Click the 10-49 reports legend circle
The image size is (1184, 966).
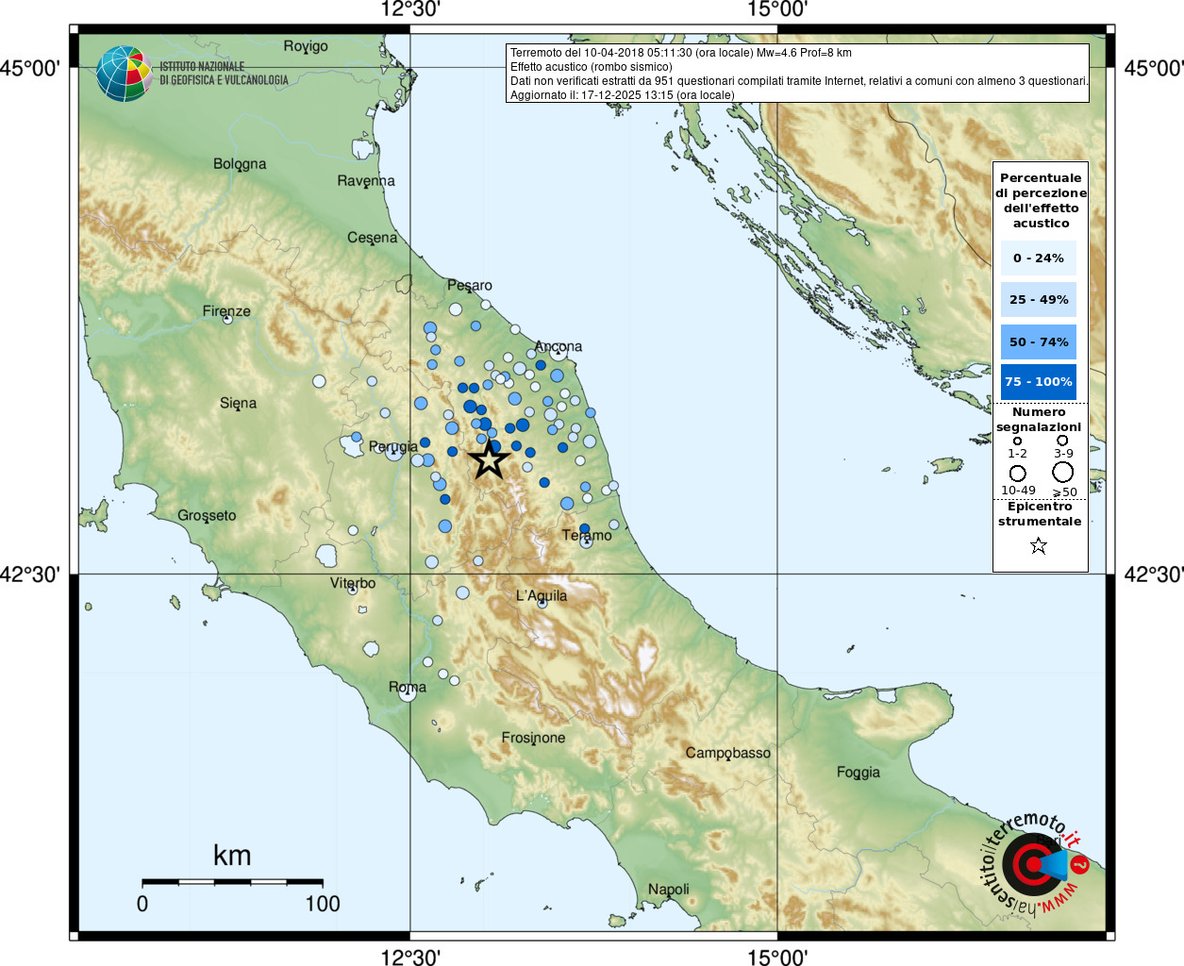1017,473
